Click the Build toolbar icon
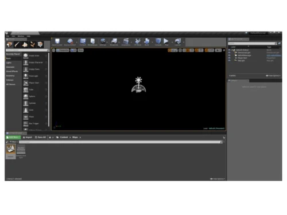287x215 pixels. click(x=147, y=41)
